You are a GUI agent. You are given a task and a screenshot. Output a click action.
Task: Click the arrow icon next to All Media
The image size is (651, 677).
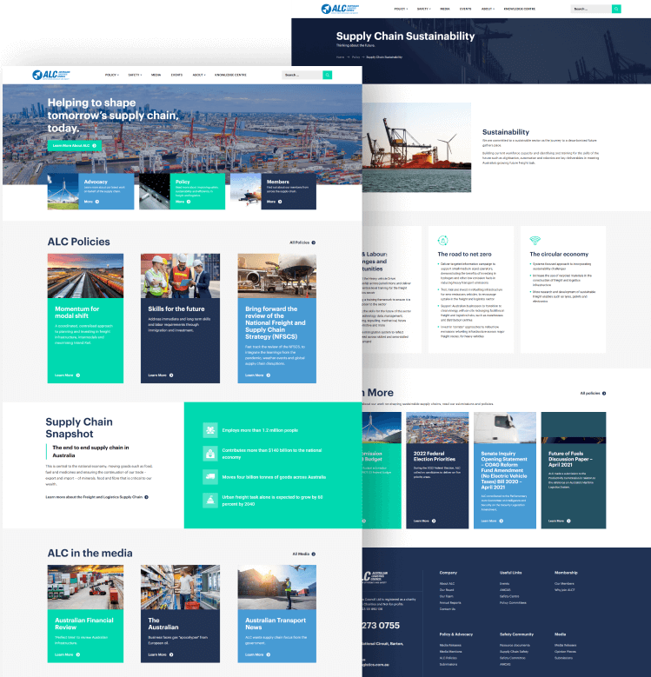(314, 554)
